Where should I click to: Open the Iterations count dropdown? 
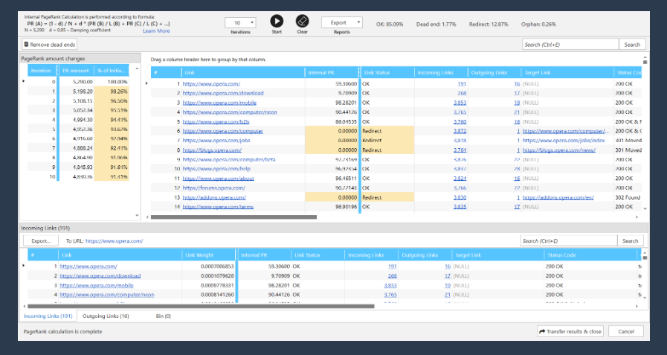[x=240, y=23]
